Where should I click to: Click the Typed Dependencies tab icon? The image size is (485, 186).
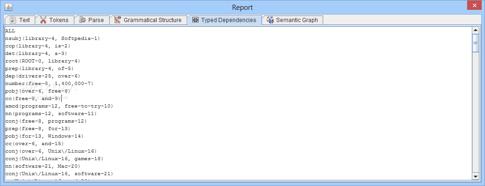pyautogui.click(x=195, y=20)
